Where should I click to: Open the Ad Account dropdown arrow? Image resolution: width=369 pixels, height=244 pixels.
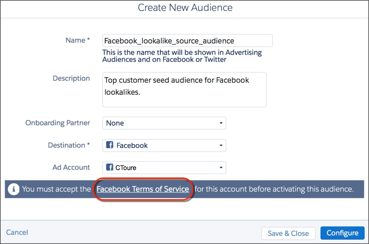(221, 168)
